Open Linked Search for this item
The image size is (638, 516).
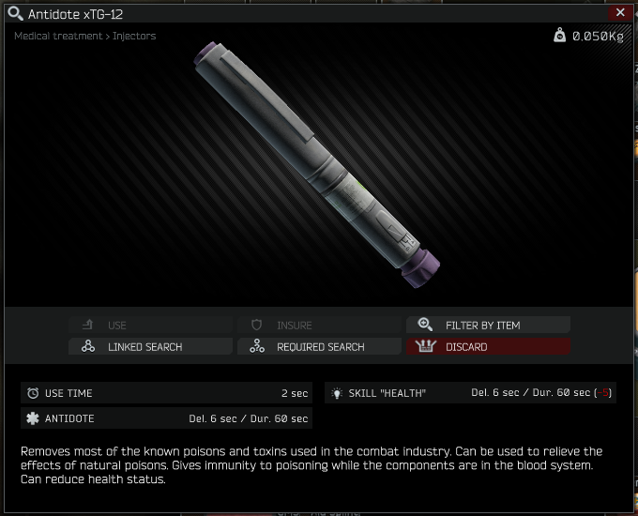(x=150, y=346)
